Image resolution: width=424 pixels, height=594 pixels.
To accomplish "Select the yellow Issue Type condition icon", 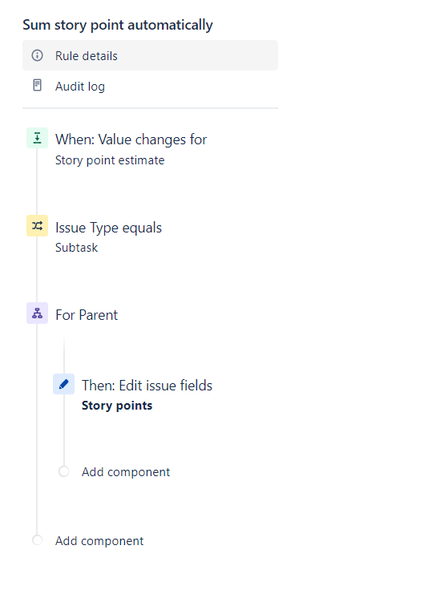I will 37,226.
